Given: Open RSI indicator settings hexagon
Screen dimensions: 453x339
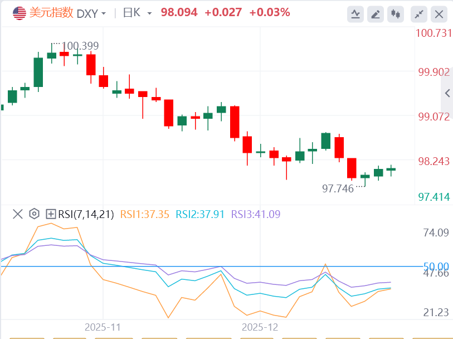Looking at the screenshot, I should [34, 214].
